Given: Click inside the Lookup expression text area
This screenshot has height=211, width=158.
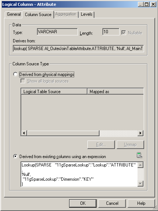Looking at the screenshot, I should coord(79,174).
